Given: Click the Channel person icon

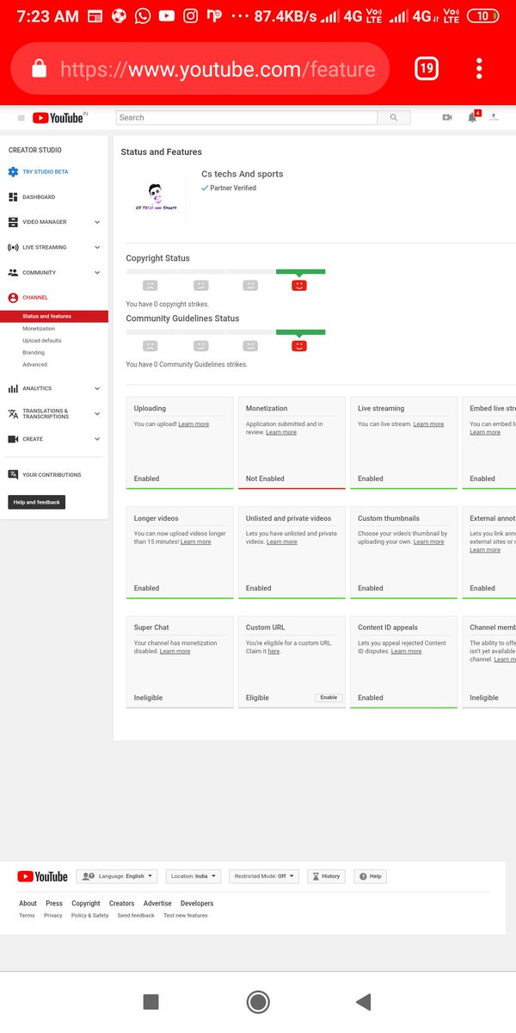Looking at the screenshot, I should coord(13,298).
